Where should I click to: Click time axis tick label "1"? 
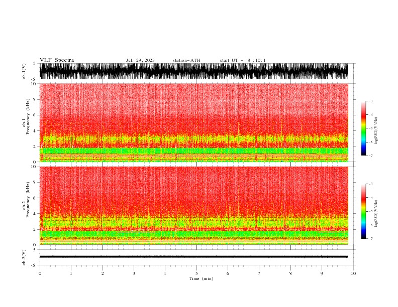(x=71, y=273)
